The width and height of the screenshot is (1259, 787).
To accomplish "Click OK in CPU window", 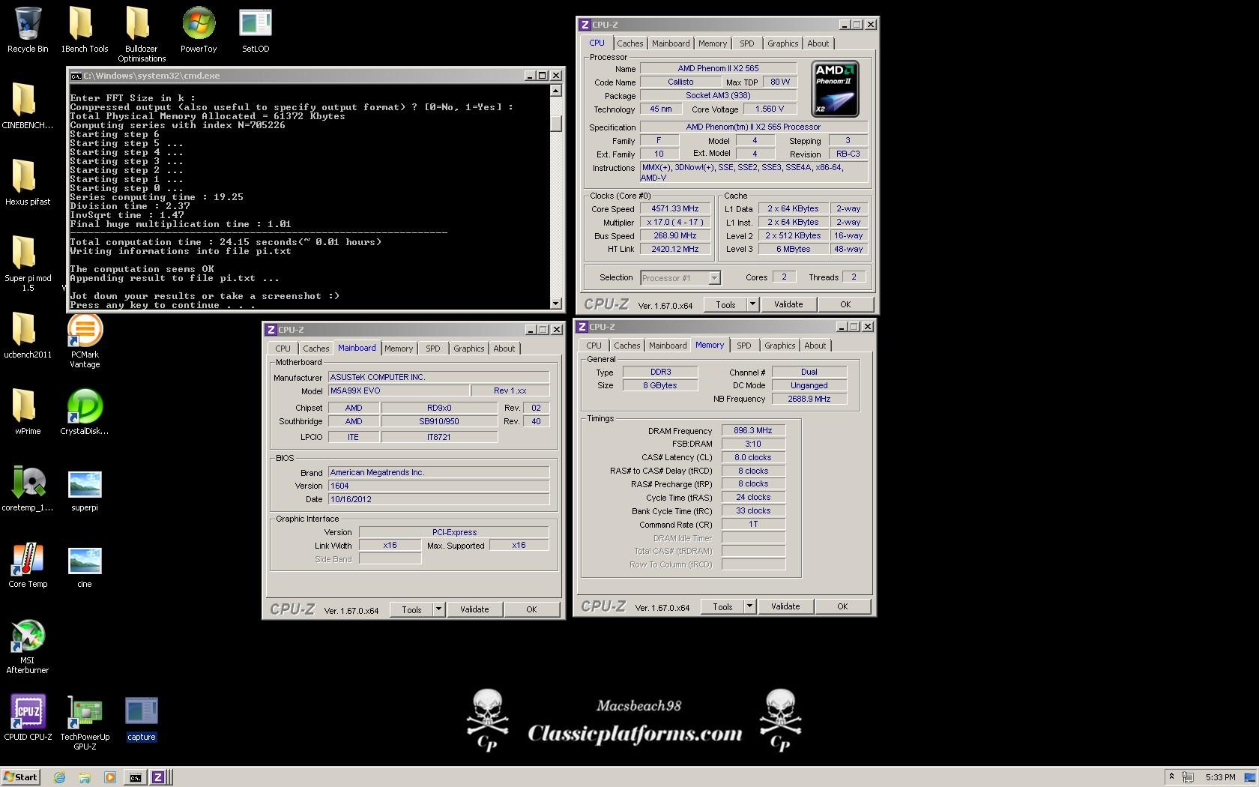I will click(x=845, y=304).
